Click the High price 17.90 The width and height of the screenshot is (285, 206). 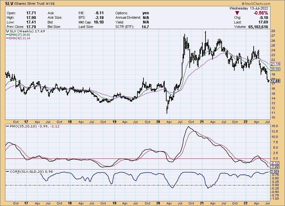[x=31, y=17]
